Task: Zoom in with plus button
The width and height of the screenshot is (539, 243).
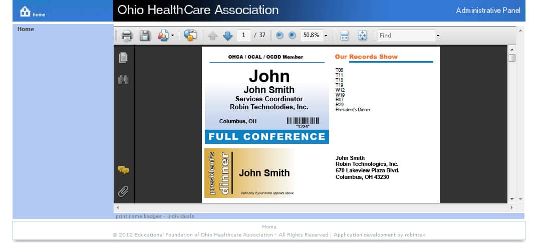Action: pos(292,35)
